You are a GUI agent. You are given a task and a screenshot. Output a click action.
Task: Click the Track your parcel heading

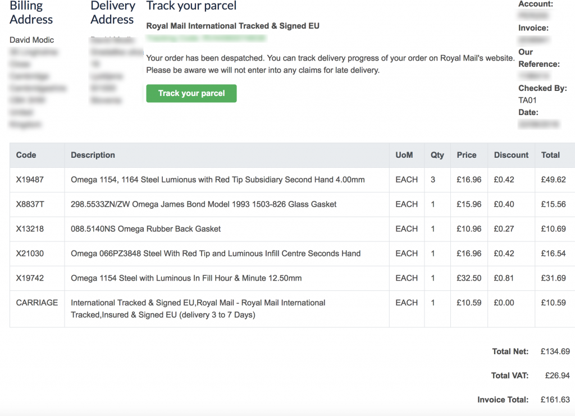[191, 6]
